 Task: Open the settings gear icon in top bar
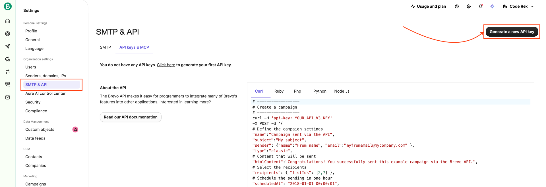point(469,7)
